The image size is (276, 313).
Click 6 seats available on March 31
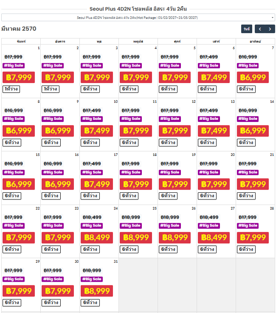[90, 302]
